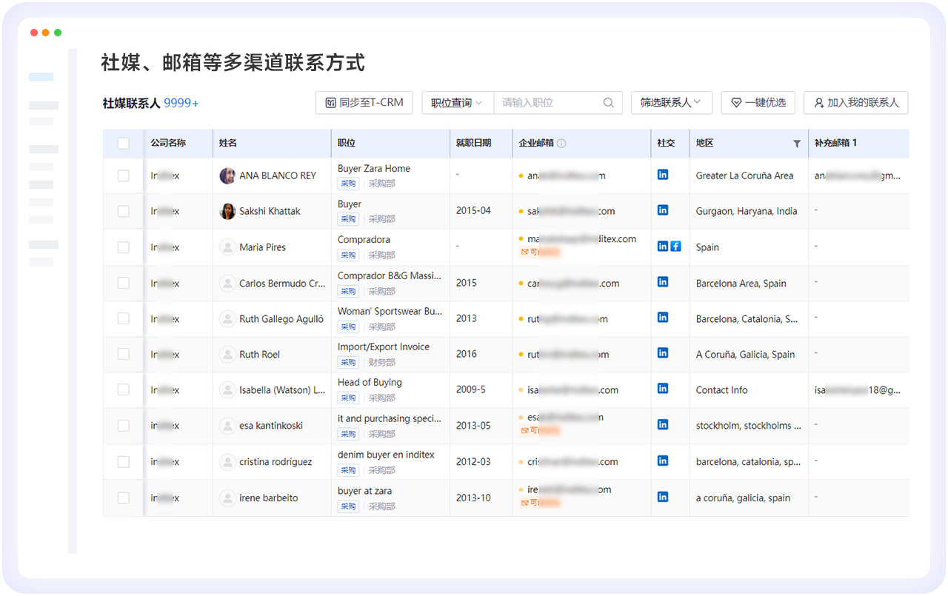Screen dimensions: 948x596
Task: Select the checkbox for Ruth Roel row
Action: [124, 355]
